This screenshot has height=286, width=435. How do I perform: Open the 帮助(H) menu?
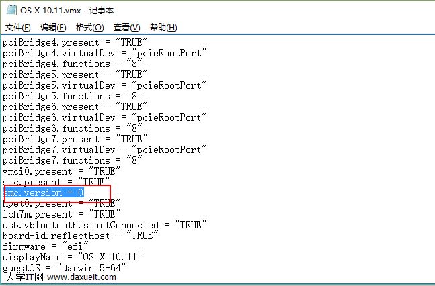point(163,27)
